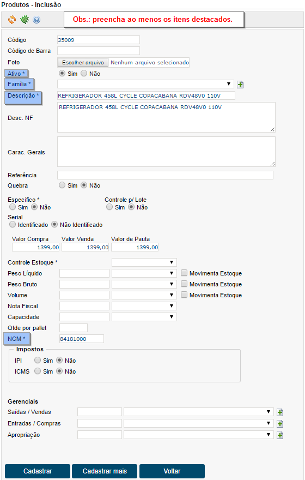Click the Cadastrar mais button

coord(105,471)
